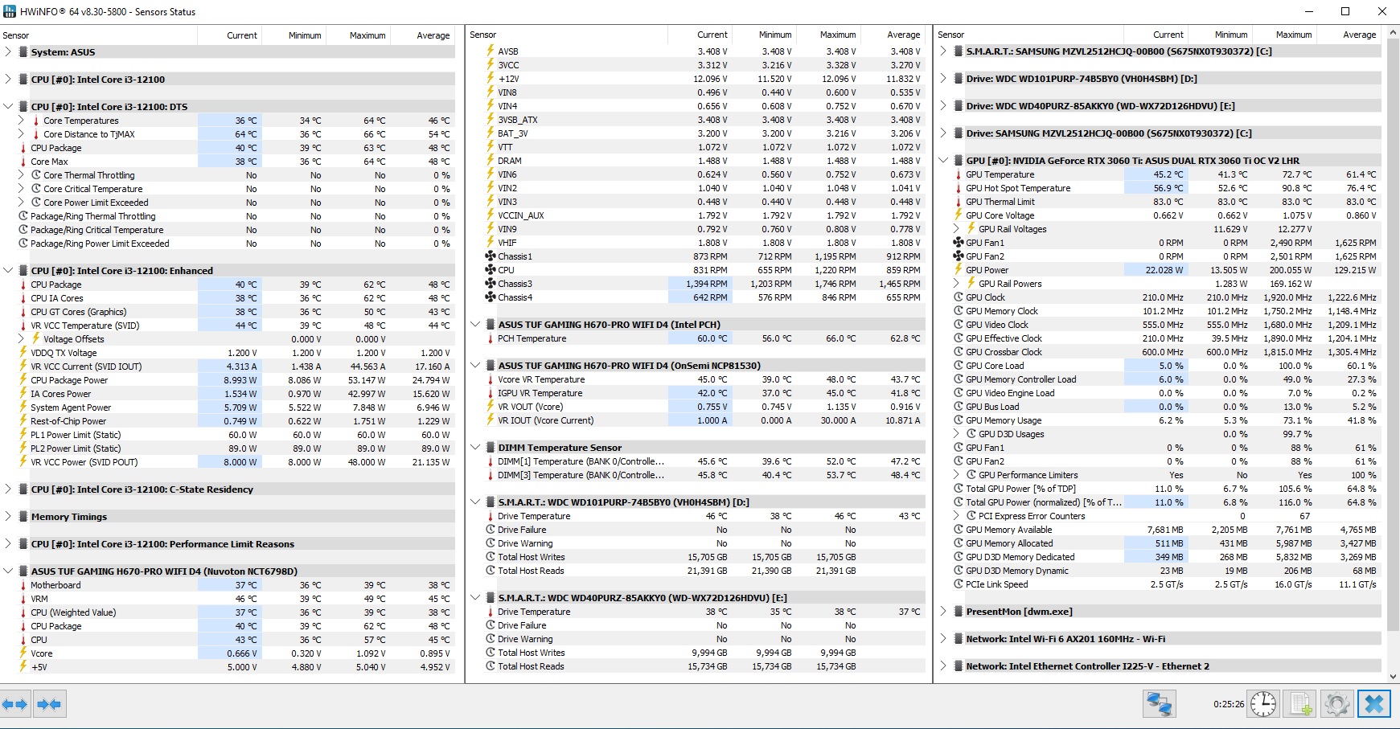Click the lightning icon beside CPU Package Power

pyautogui.click(x=23, y=380)
